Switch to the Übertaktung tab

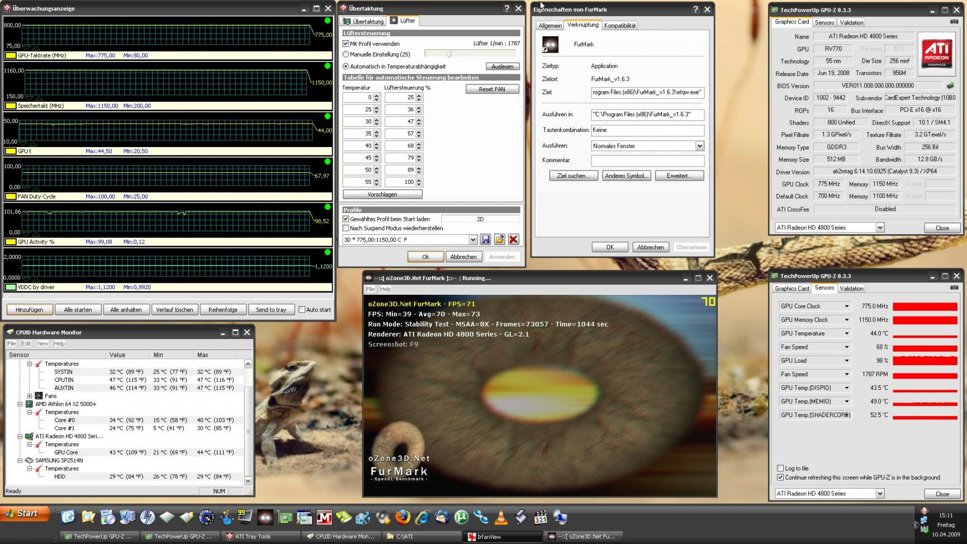[363, 21]
